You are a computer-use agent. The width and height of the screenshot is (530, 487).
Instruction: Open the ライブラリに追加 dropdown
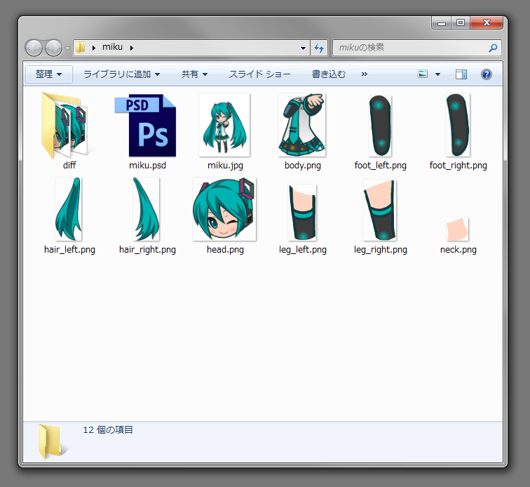tap(122, 74)
